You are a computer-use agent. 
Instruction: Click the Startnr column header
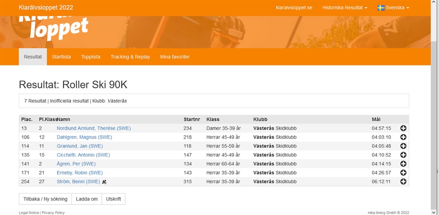tap(192, 119)
